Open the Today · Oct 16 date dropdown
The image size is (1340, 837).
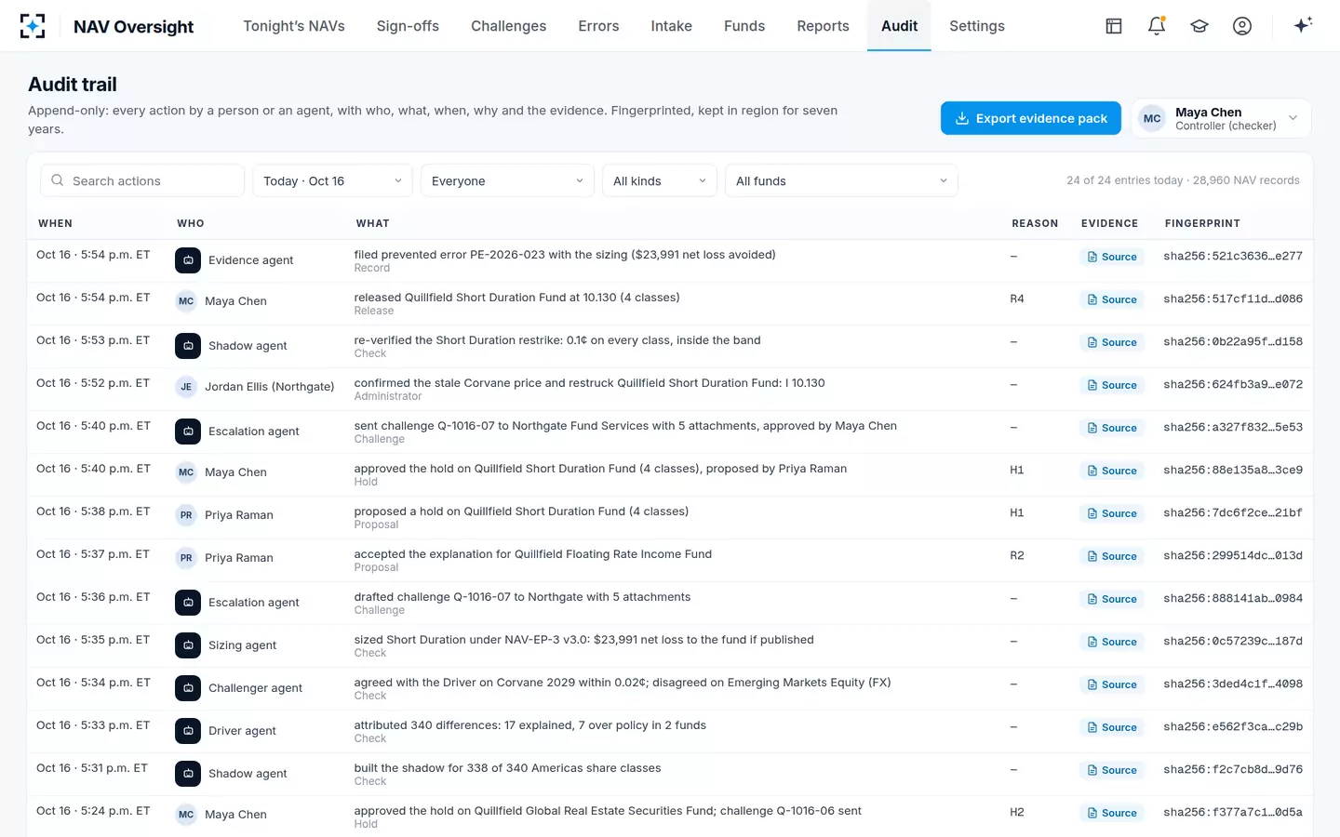point(333,180)
